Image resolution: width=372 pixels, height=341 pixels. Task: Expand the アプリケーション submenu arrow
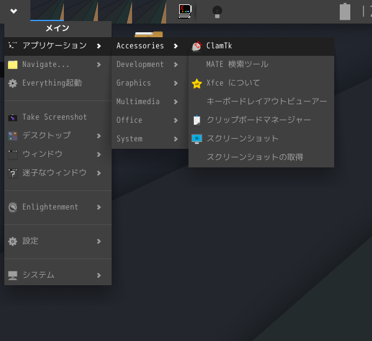click(99, 46)
